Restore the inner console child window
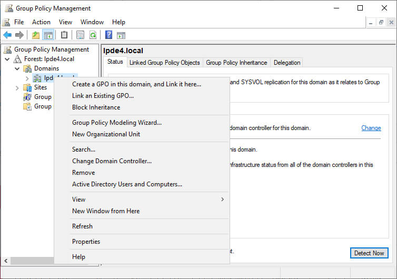Image resolution: width=397 pixels, height=279 pixels. click(x=381, y=22)
